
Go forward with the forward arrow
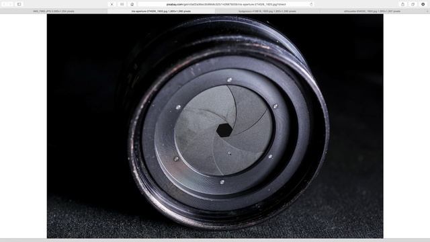click(10, 5)
